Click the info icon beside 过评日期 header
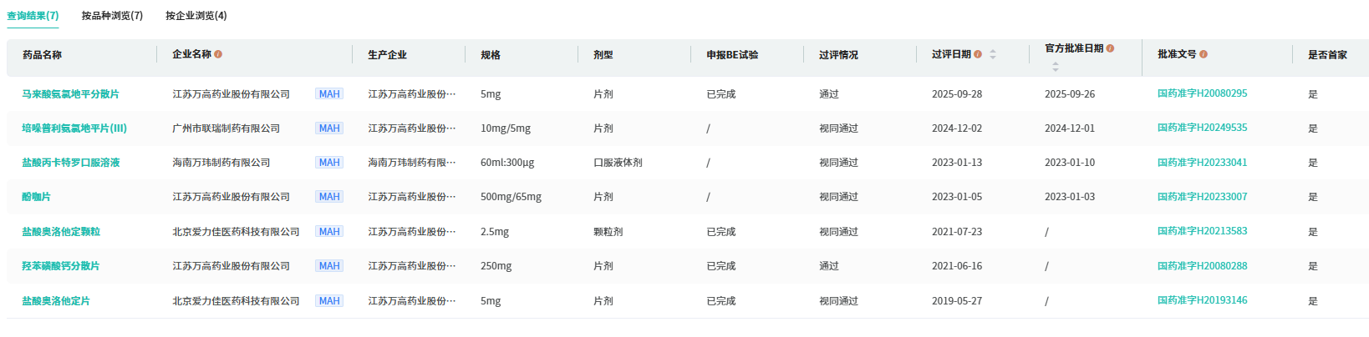The image size is (1369, 337). pyautogui.click(x=978, y=54)
